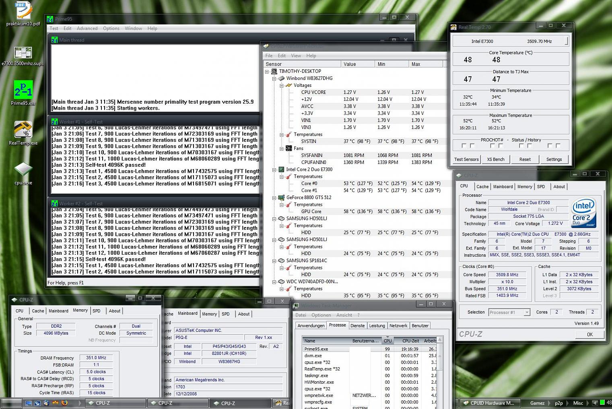Click Core Speed 3509.8 MHz value
The width and height of the screenshot is (612, 409).
pos(507,275)
